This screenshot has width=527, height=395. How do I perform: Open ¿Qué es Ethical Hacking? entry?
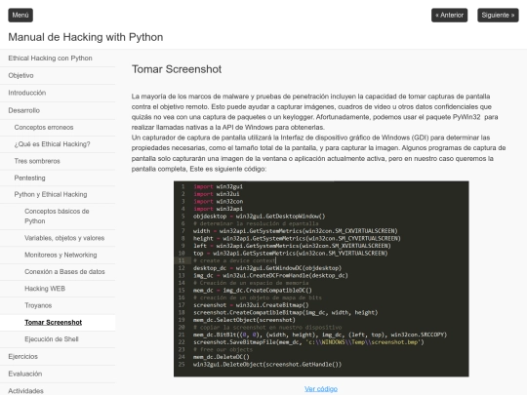click(x=52, y=144)
